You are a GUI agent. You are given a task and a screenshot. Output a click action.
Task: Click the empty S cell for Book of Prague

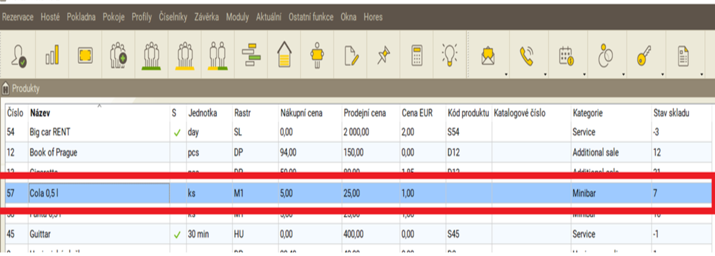click(177, 152)
